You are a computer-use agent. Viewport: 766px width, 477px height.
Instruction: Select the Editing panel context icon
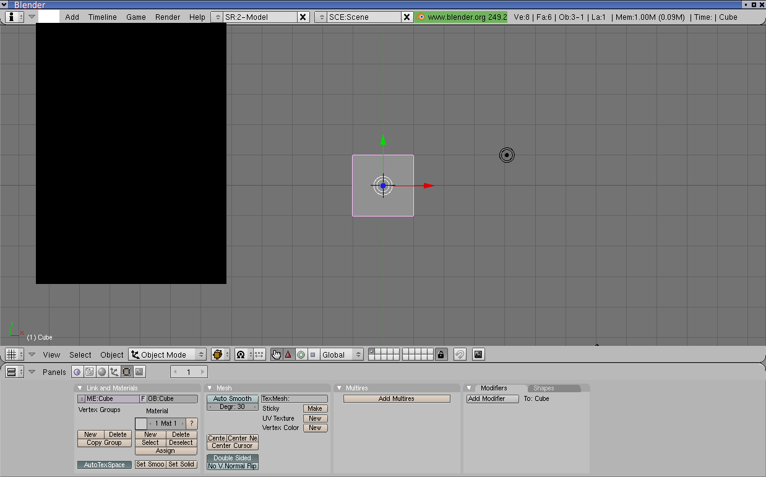coord(127,372)
